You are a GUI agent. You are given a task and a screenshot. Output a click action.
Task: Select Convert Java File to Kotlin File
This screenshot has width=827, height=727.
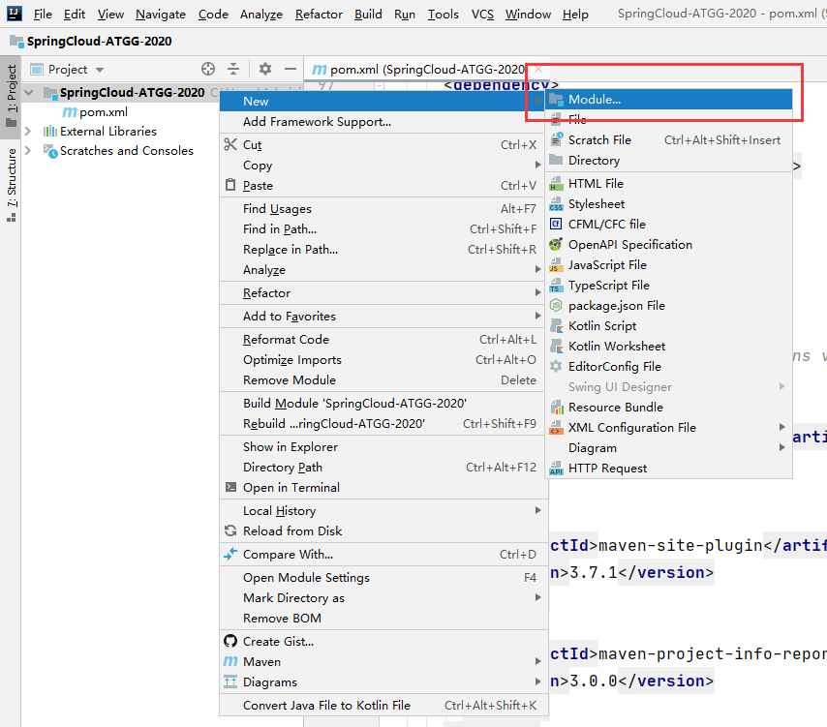[383, 706]
